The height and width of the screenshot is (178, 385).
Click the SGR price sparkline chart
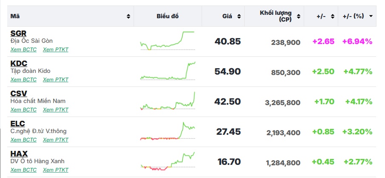(x=167, y=41)
